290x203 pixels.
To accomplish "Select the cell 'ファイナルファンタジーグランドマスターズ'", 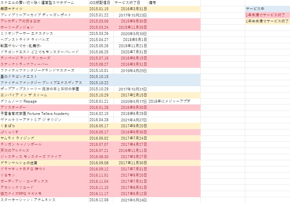I will pyautogui.click(x=44, y=71).
